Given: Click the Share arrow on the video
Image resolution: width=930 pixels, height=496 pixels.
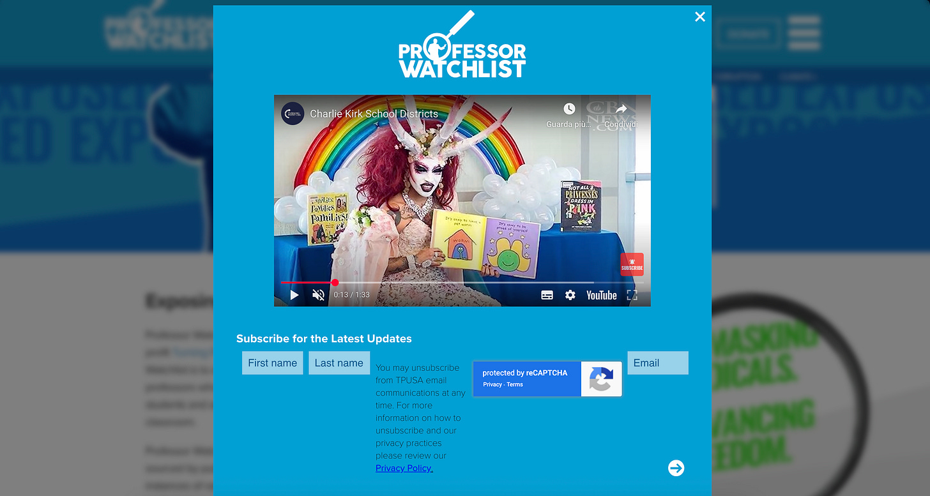Looking at the screenshot, I should click(x=621, y=109).
